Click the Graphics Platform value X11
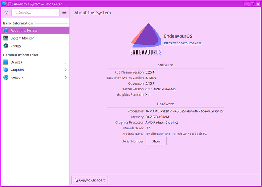The width and height of the screenshot is (262, 187). [x=148, y=95]
